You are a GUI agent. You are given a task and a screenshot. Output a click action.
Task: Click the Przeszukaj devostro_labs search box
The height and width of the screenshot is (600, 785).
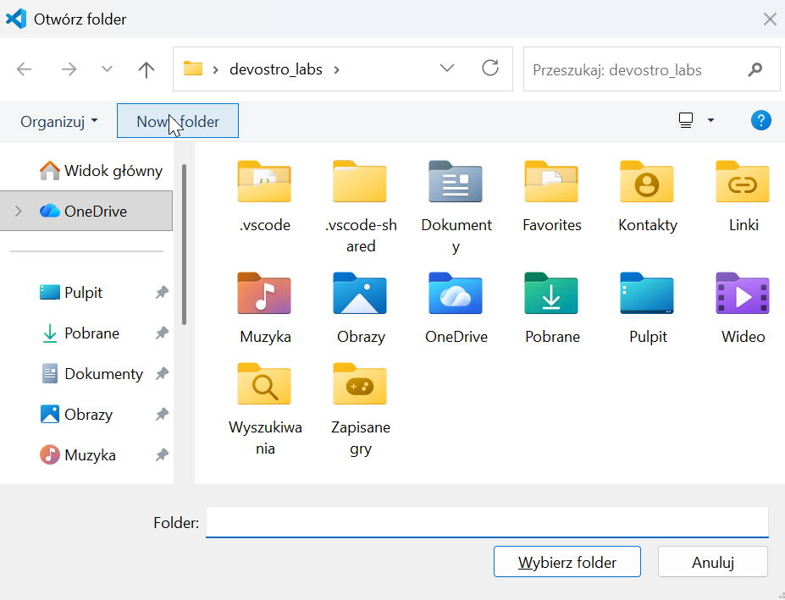pos(651,69)
